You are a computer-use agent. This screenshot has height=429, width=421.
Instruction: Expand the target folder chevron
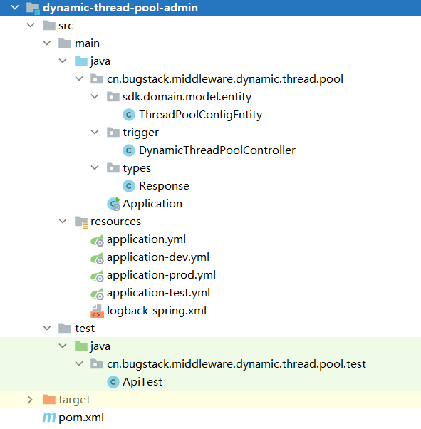[30, 400]
